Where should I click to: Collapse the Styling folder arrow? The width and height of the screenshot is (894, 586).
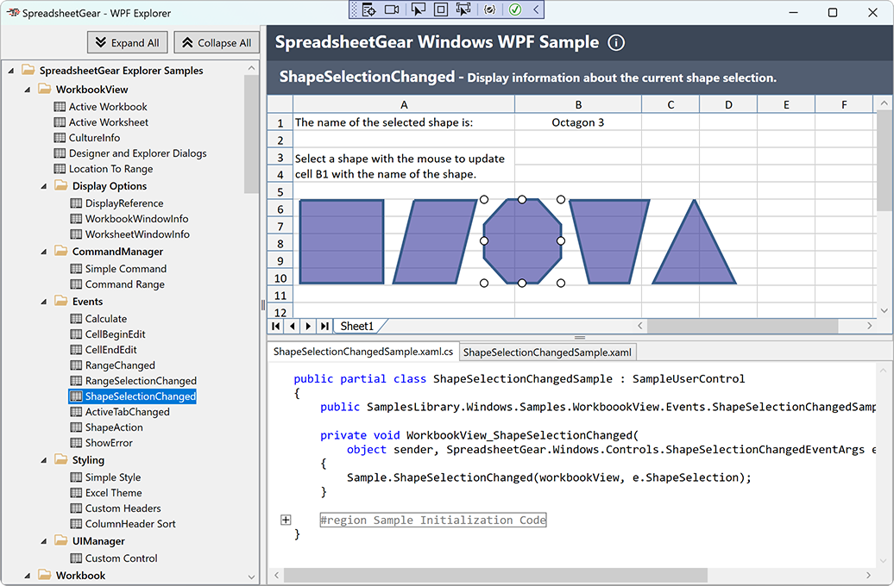(x=43, y=461)
